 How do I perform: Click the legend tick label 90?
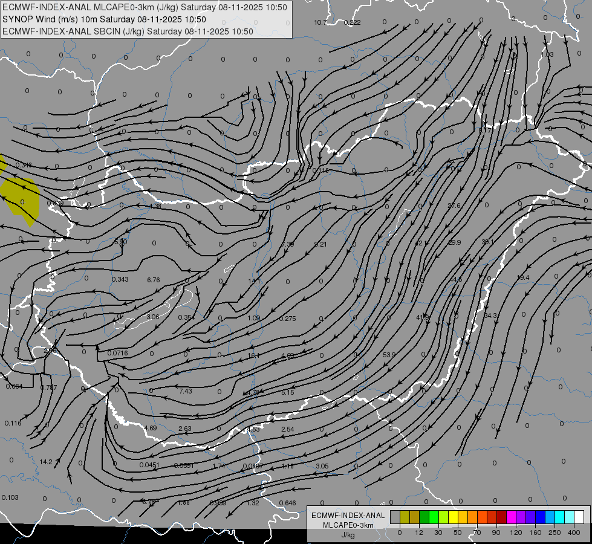pyautogui.click(x=496, y=533)
